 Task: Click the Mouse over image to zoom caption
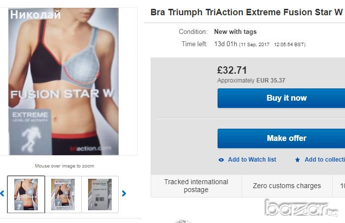coord(64,166)
